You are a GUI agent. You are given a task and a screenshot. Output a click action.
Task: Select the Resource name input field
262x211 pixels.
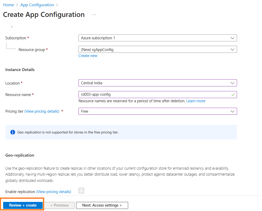coord(156,94)
